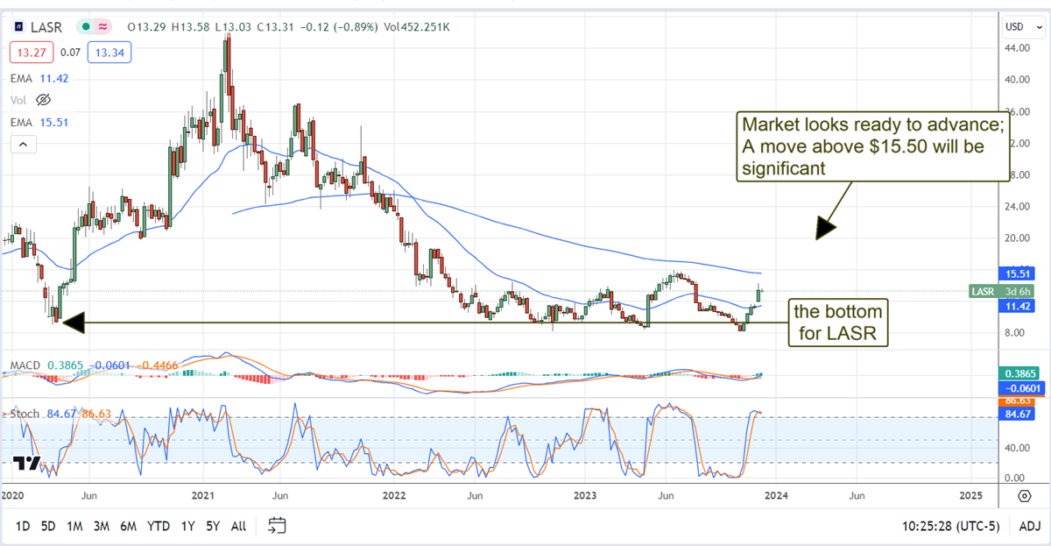The image size is (1051, 546).
Task: Click the green market status dot
Action: click(85, 27)
